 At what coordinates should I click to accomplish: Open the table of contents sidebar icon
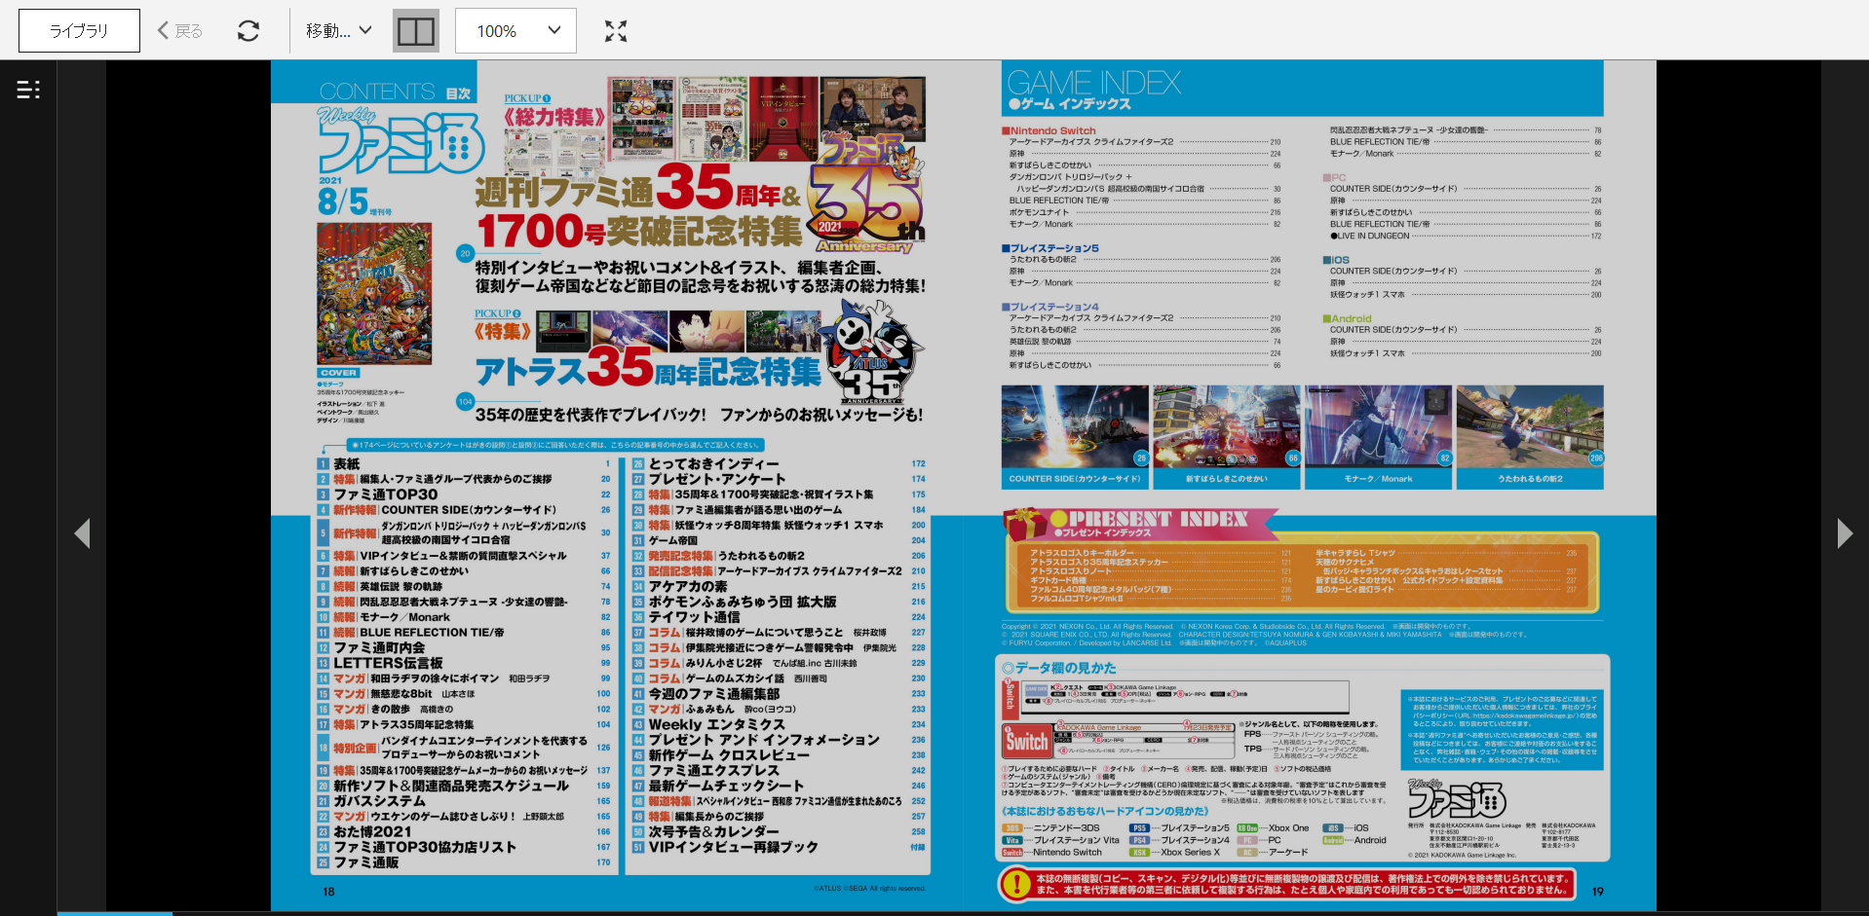pos(28,90)
